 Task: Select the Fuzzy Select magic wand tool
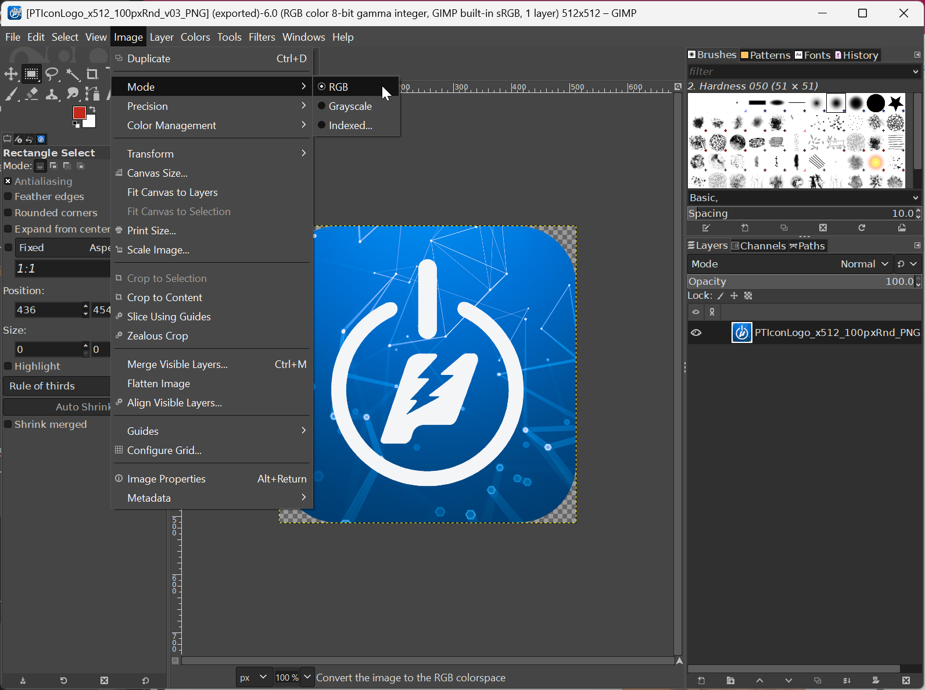pos(73,74)
